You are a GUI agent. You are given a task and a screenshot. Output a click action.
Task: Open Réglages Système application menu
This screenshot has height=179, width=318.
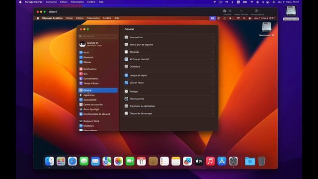(x=52, y=18)
